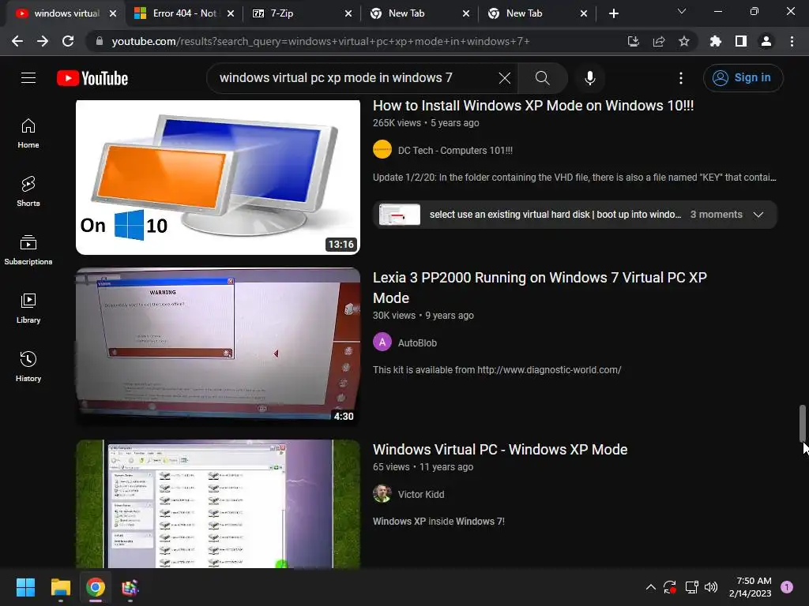This screenshot has width=809, height=606.
Task: Clear the search query with X
Action: (x=505, y=78)
